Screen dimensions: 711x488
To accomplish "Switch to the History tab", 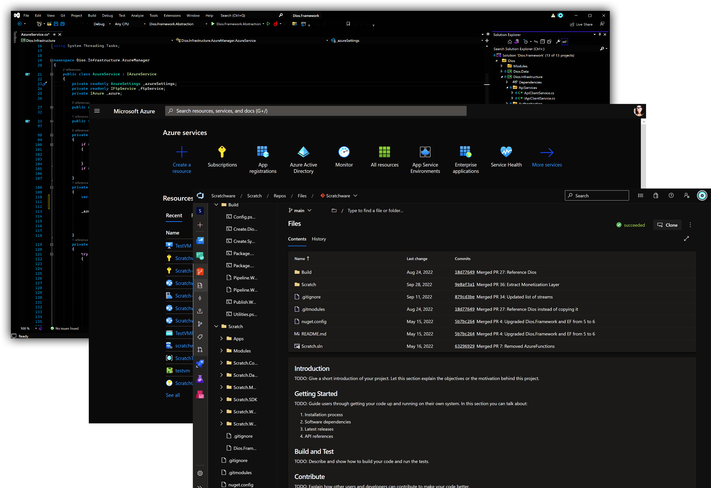I will [319, 239].
